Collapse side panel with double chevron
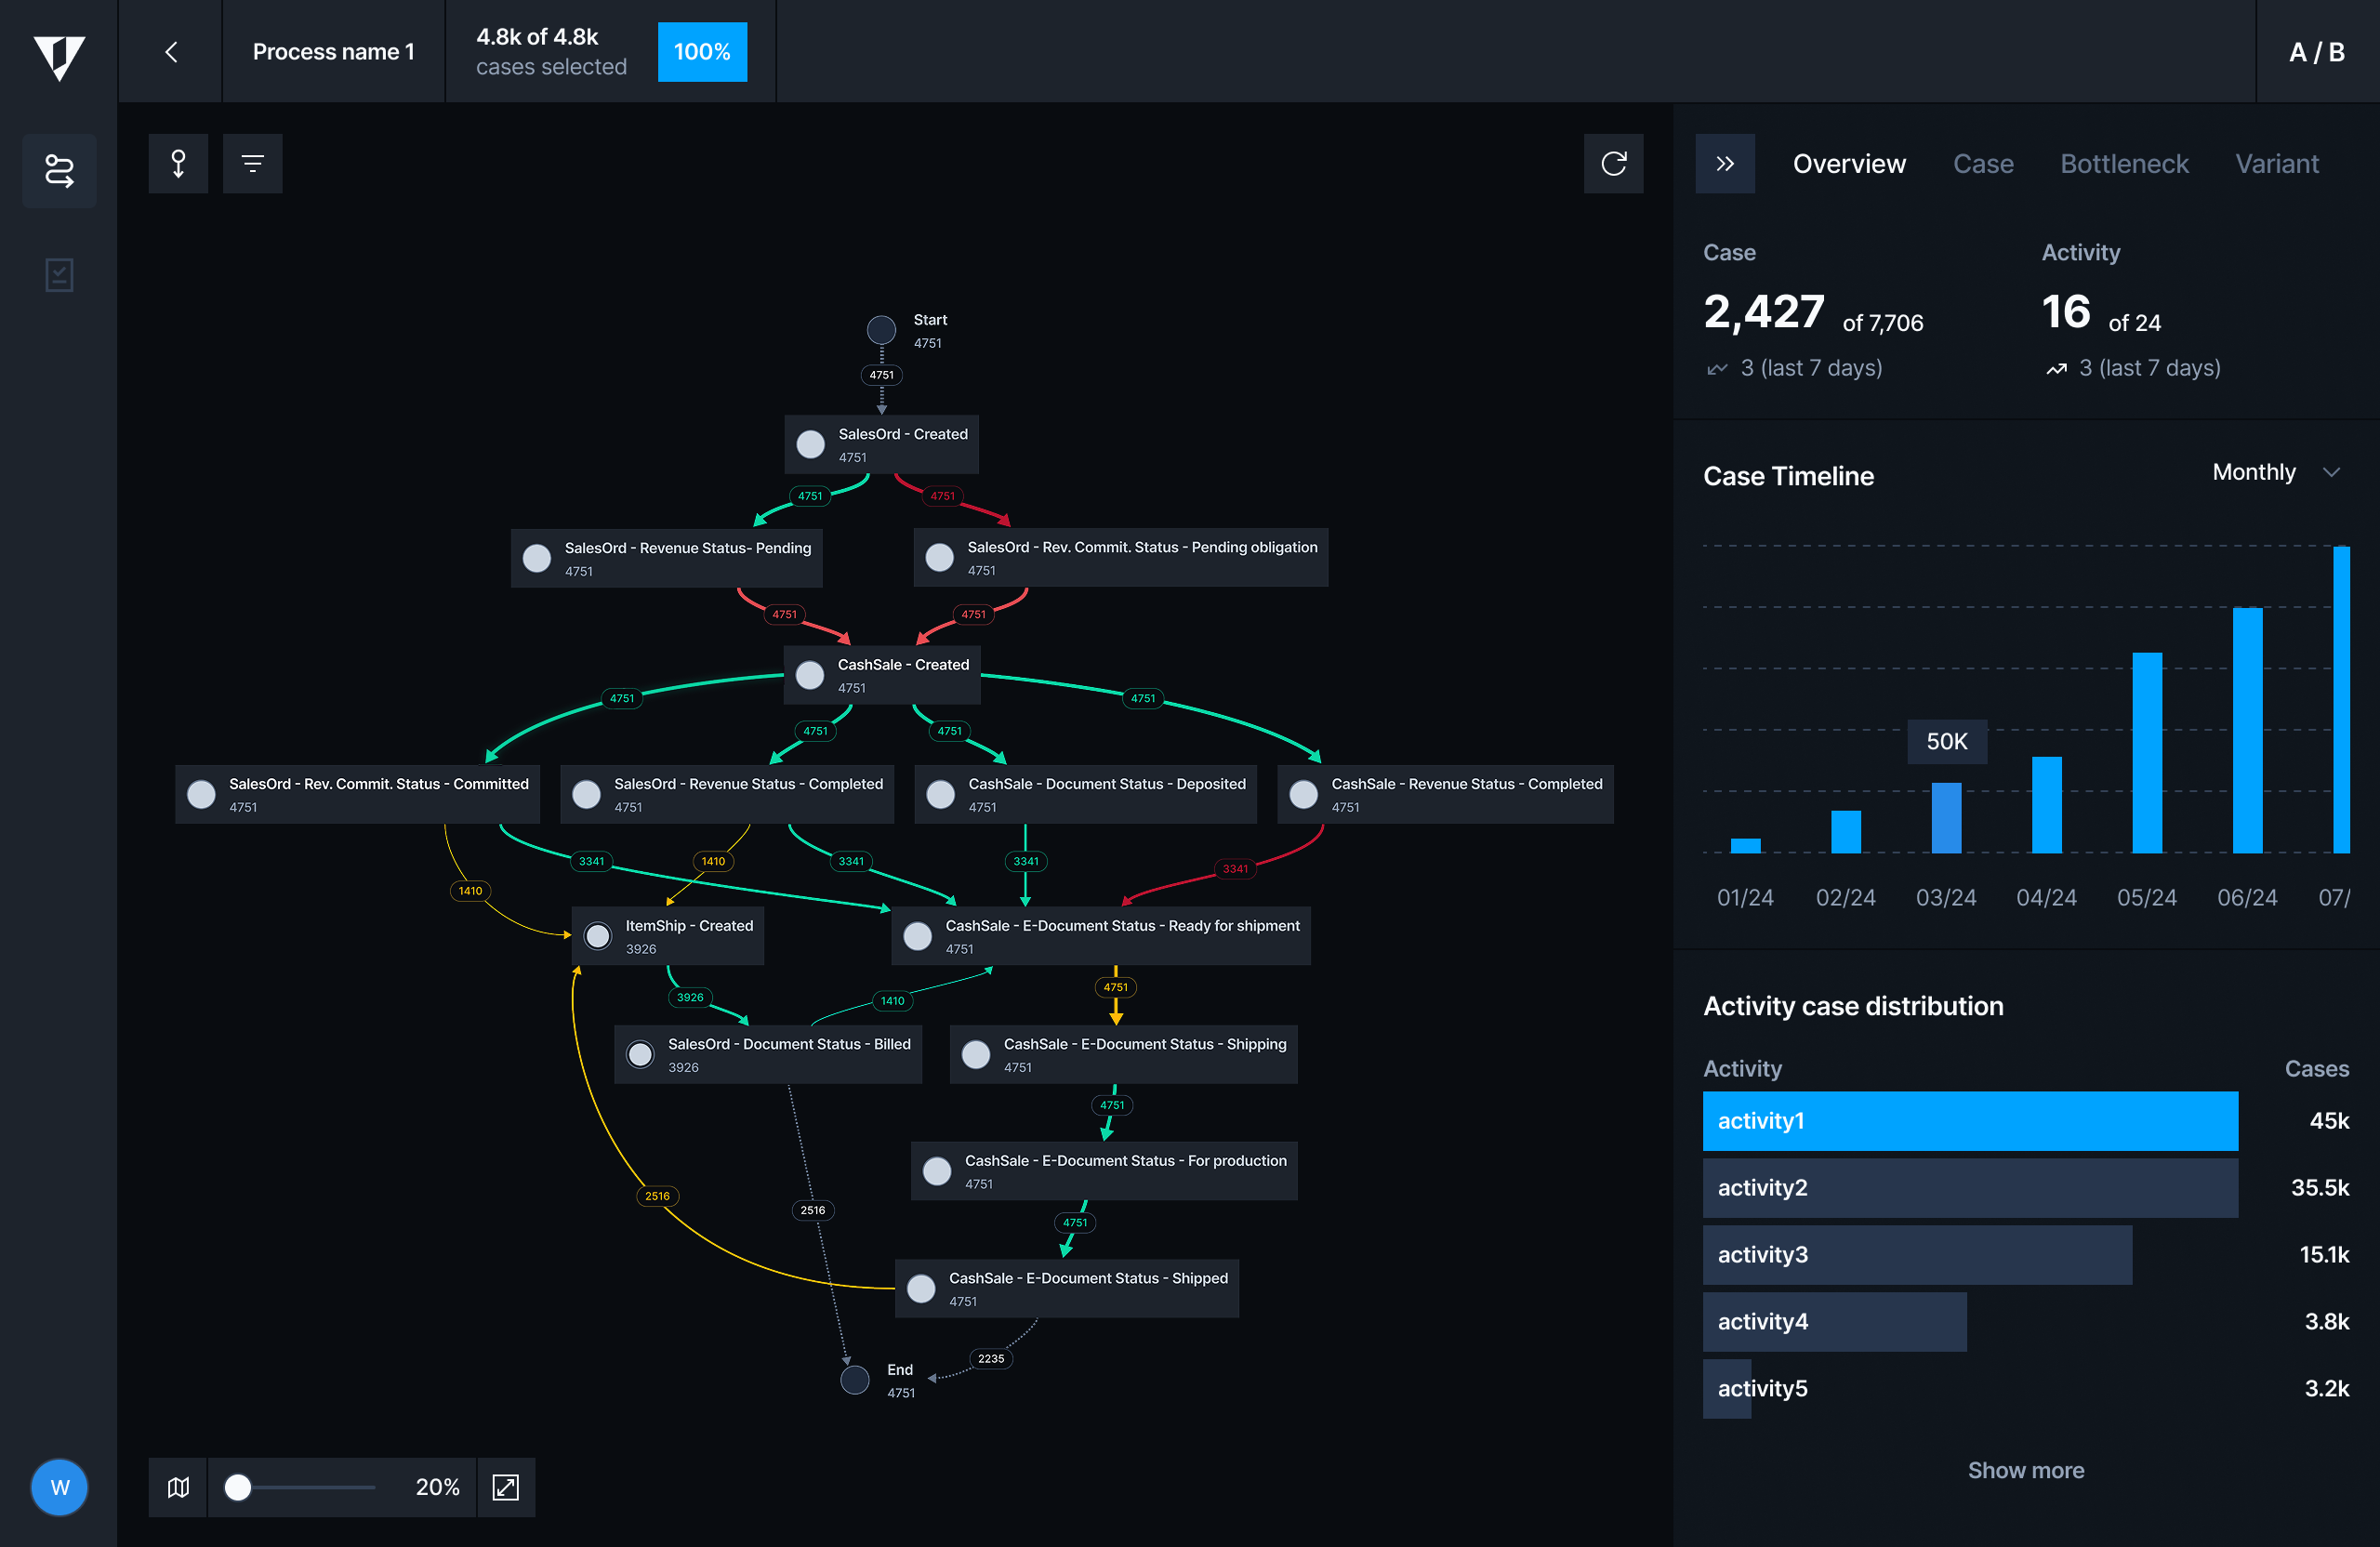The height and width of the screenshot is (1547, 2380). pos(1725,163)
